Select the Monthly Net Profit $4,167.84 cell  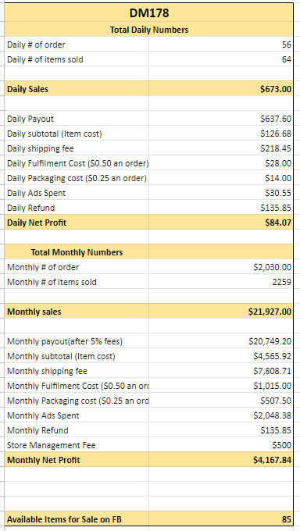point(221,460)
